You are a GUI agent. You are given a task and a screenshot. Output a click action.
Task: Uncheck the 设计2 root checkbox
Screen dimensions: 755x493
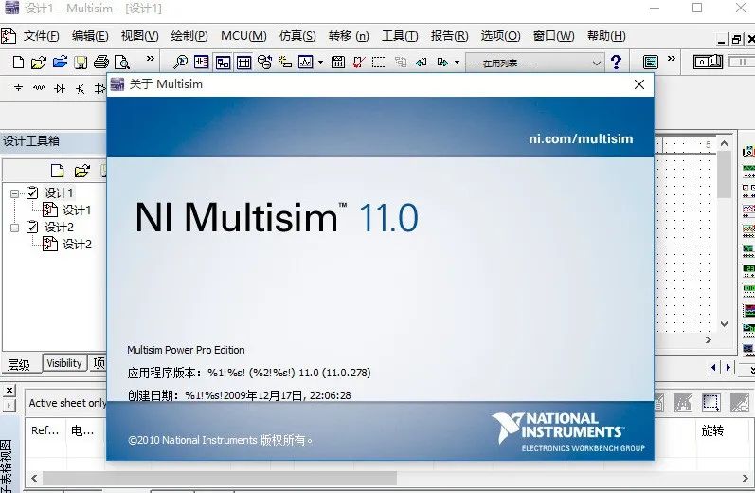(x=32, y=227)
